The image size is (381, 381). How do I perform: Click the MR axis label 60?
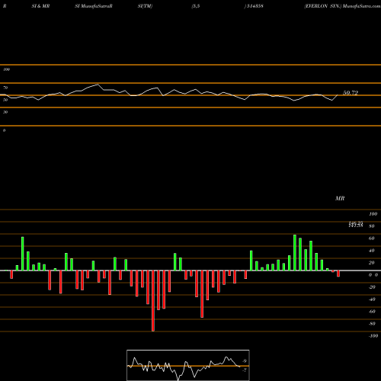[372, 239]
